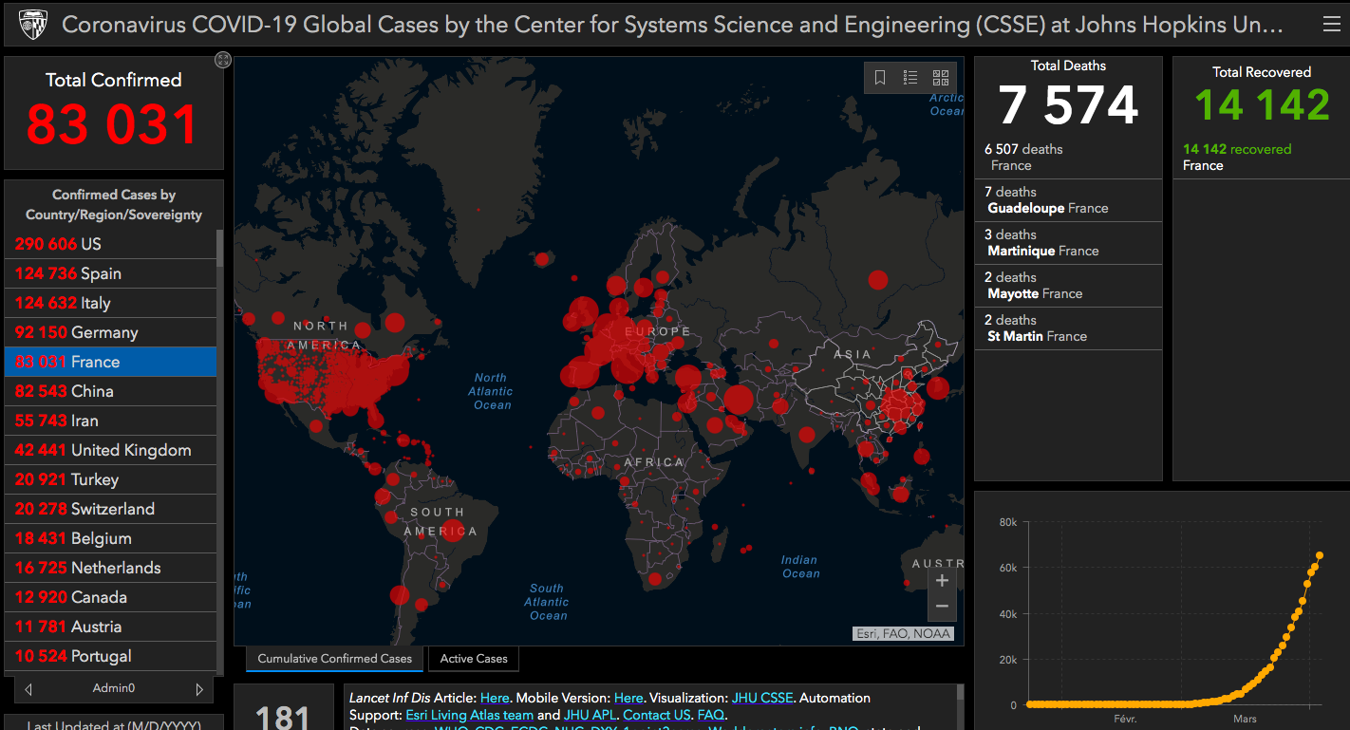
Task: Open the hamburger menu in header
Action: pos(1332,24)
